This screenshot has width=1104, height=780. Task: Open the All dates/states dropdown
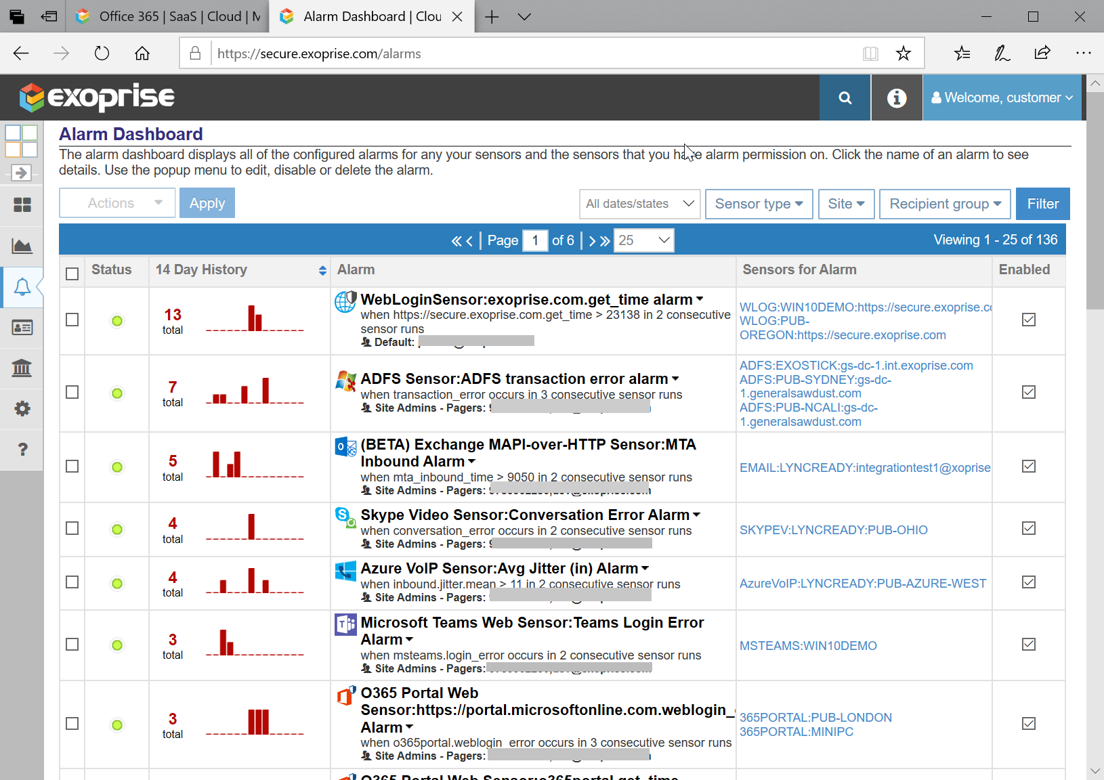pos(640,204)
